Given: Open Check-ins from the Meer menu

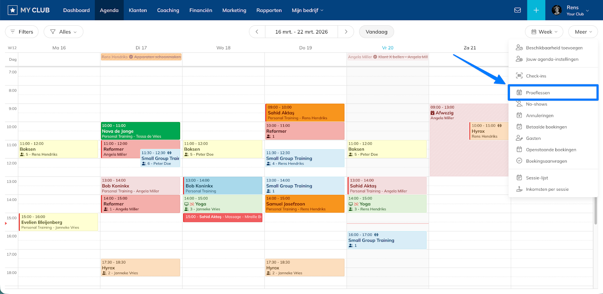Looking at the screenshot, I should coord(536,76).
